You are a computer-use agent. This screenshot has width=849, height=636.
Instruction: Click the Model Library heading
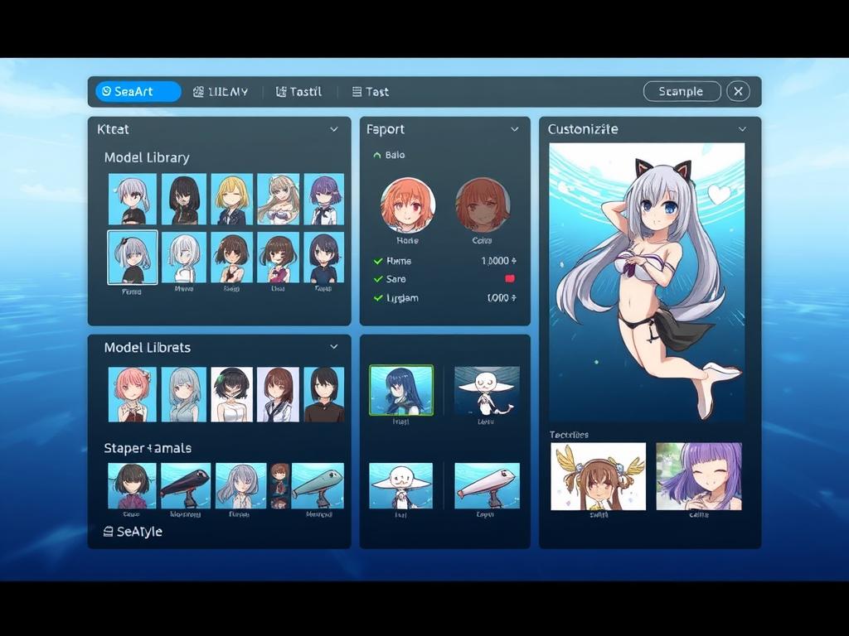click(x=147, y=158)
